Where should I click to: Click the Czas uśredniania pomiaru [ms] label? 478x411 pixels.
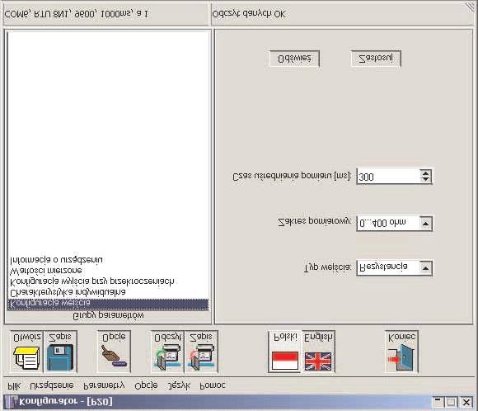292,177
